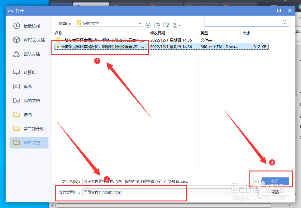Click the back navigation arrow icon
Viewport: 301px width, 208px height.
coord(148,25)
